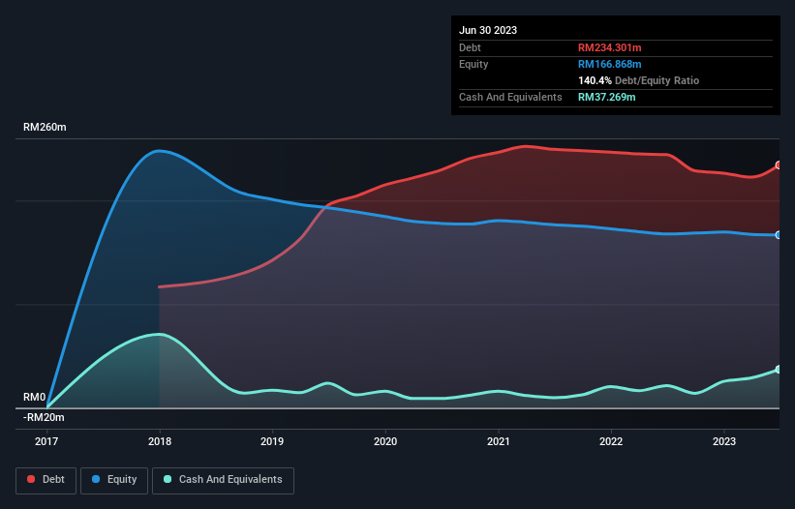This screenshot has height=509, width=795.
Task: Click the RM37.269m cash value
Action: point(606,97)
